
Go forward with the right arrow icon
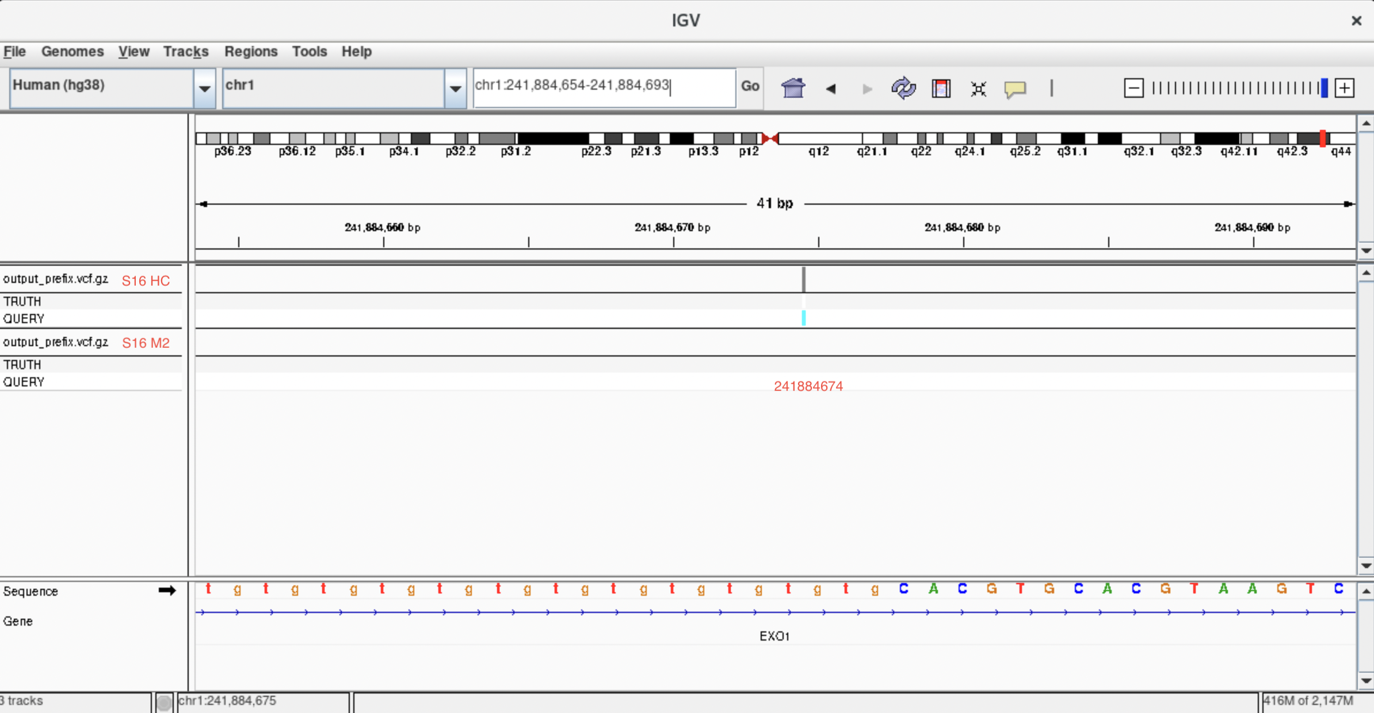(867, 89)
